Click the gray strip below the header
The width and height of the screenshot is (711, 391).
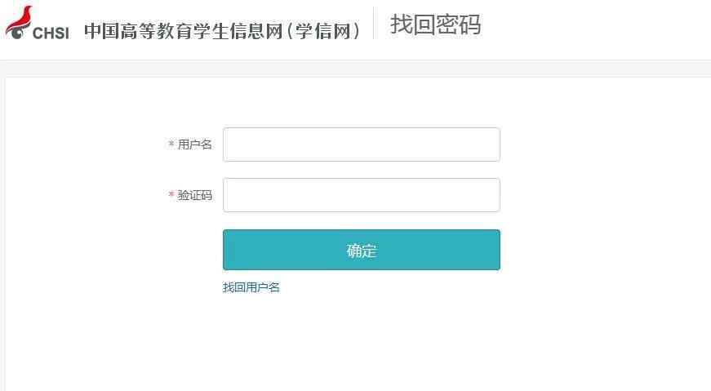coord(356,68)
